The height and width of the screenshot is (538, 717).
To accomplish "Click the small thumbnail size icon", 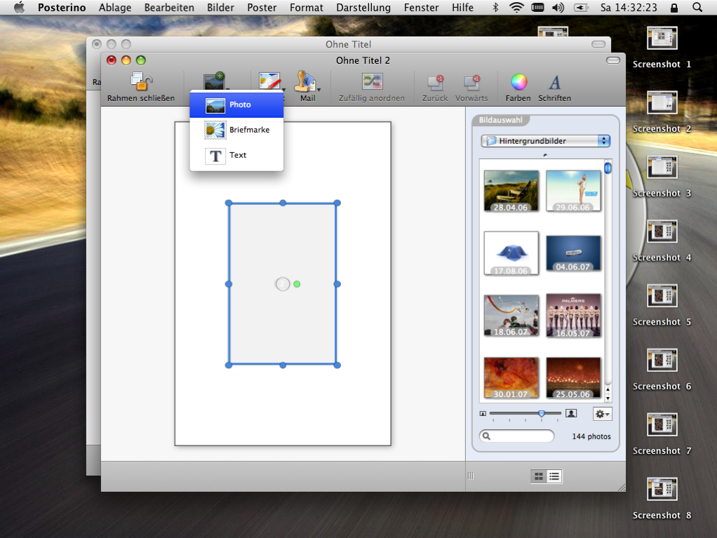I will 483,414.
